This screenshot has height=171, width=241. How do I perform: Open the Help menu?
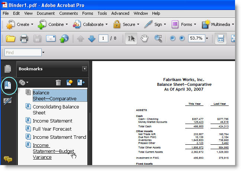156,13
